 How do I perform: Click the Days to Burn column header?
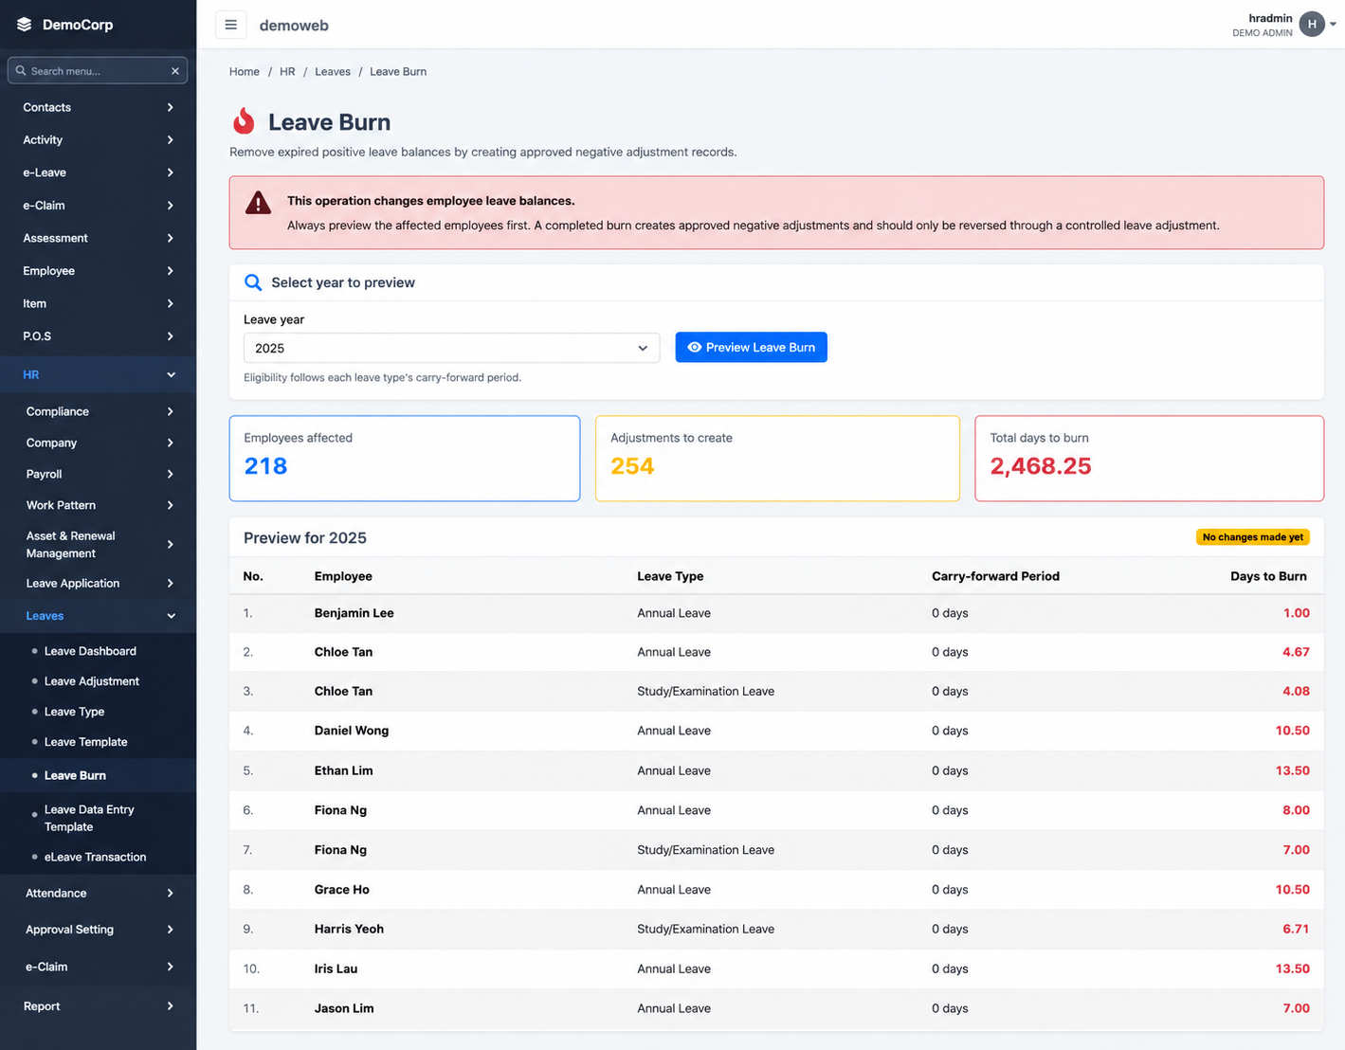[x=1268, y=576]
